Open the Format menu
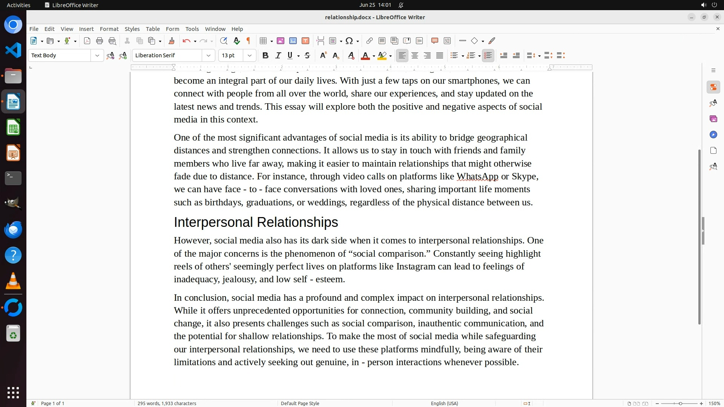Image resolution: width=724 pixels, height=407 pixels. pyautogui.click(x=109, y=29)
